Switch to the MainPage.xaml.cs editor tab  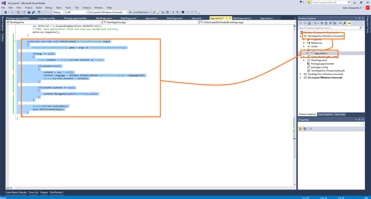click(x=242, y=18)
